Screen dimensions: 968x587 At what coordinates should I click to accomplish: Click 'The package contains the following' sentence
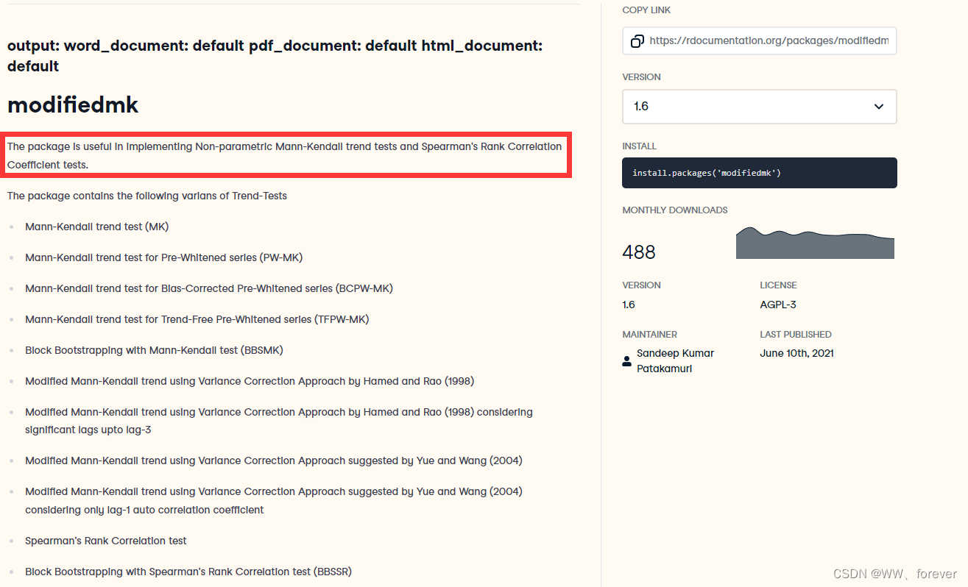[147, 196]
